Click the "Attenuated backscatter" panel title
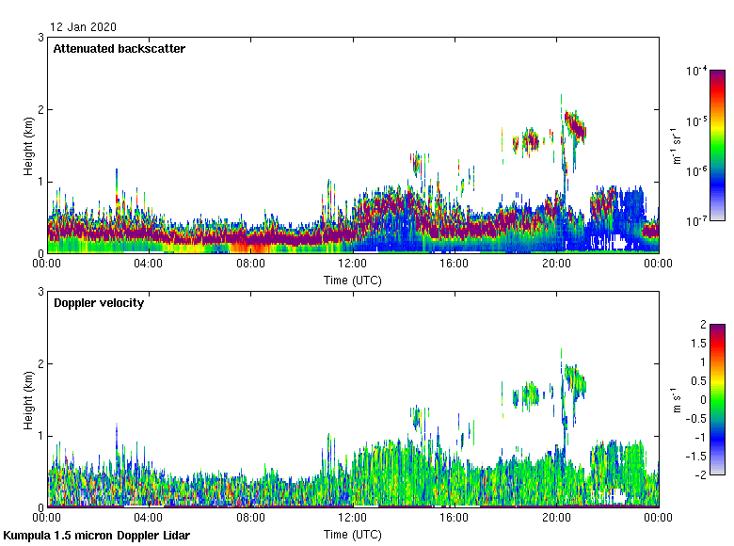This screenshot has height=546, width=734. pyautogui.click(x=119, y=48)
